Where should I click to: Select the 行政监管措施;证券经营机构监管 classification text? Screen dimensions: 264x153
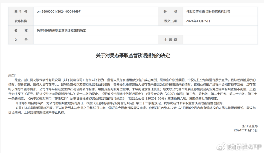point(208,12)
